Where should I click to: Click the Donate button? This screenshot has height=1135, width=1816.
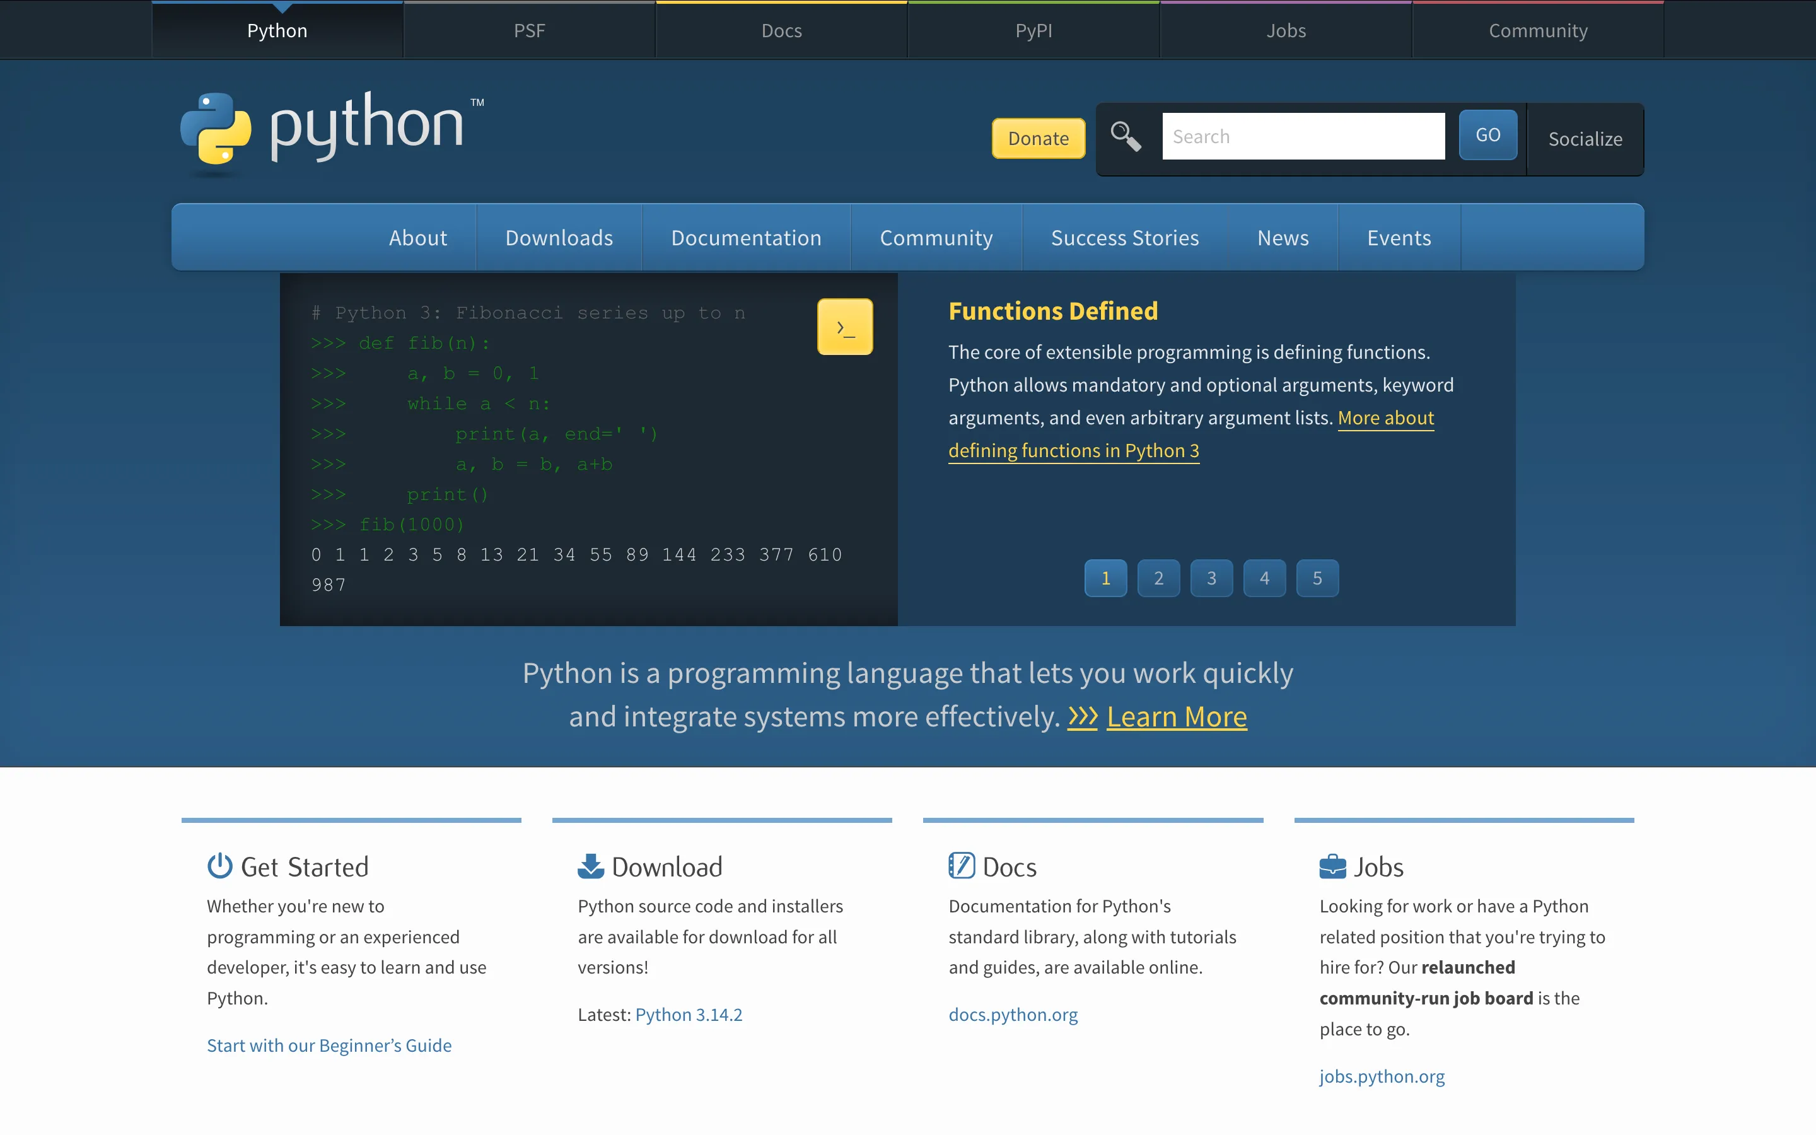1038,138
